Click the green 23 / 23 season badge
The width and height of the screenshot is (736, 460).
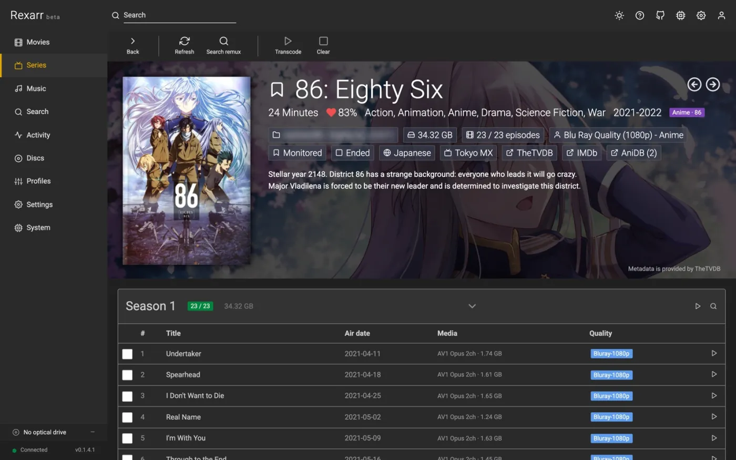(x=200, y=306)
